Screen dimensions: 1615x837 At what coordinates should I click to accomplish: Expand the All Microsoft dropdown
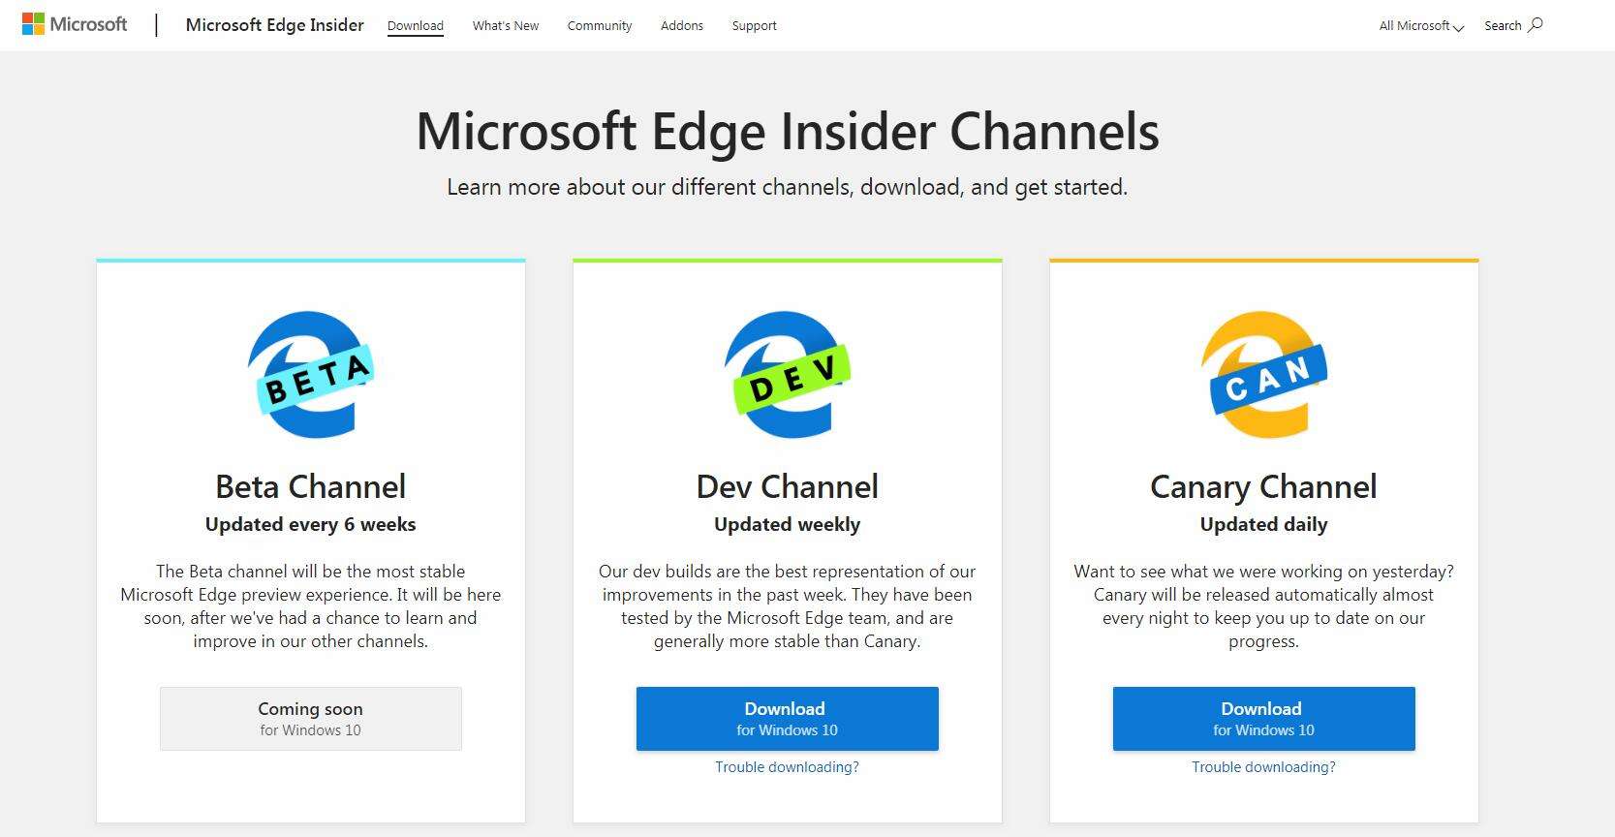1421,26
